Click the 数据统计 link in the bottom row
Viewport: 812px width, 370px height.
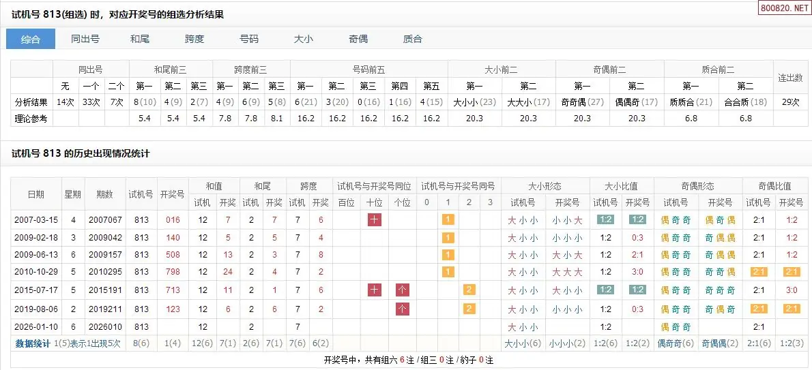tap(33, 343)
